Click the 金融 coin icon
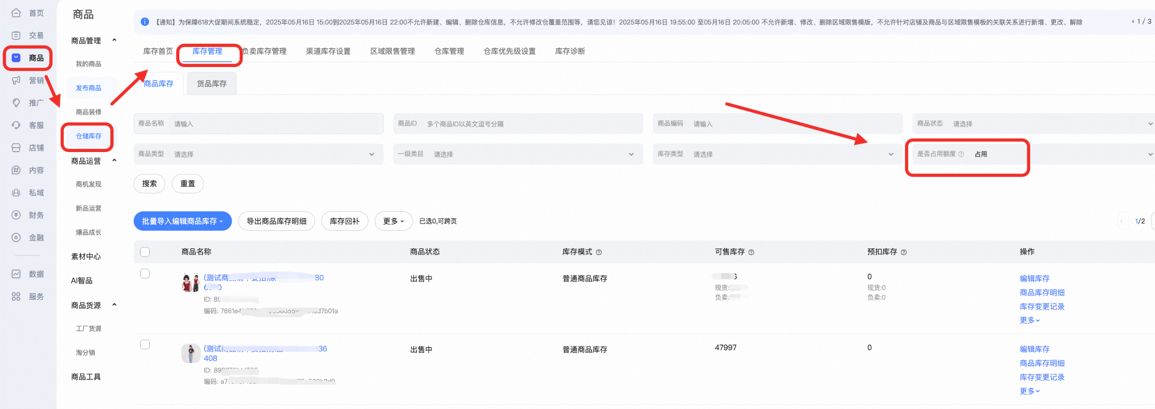1155x409 pixels. coord(16,238)
